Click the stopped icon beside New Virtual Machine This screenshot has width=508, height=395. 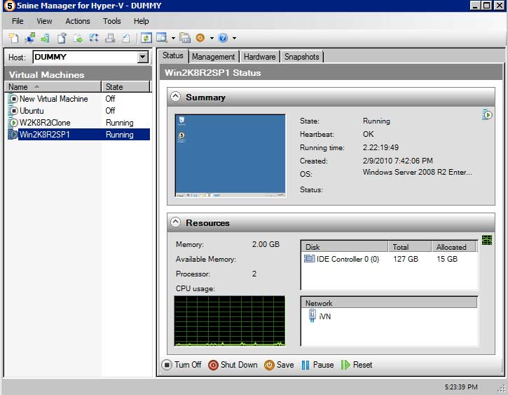pos(13,99)
